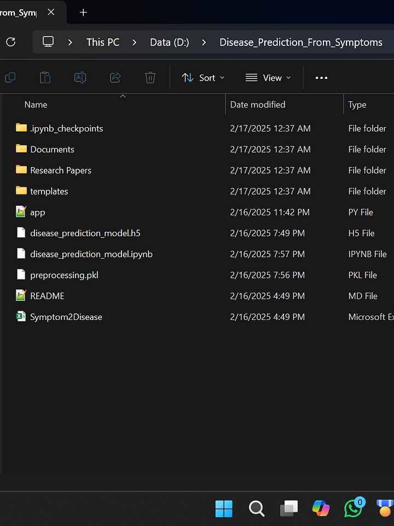
Task: Click the disease_prediction_model.ipynb name
Action: click(91, 254)
